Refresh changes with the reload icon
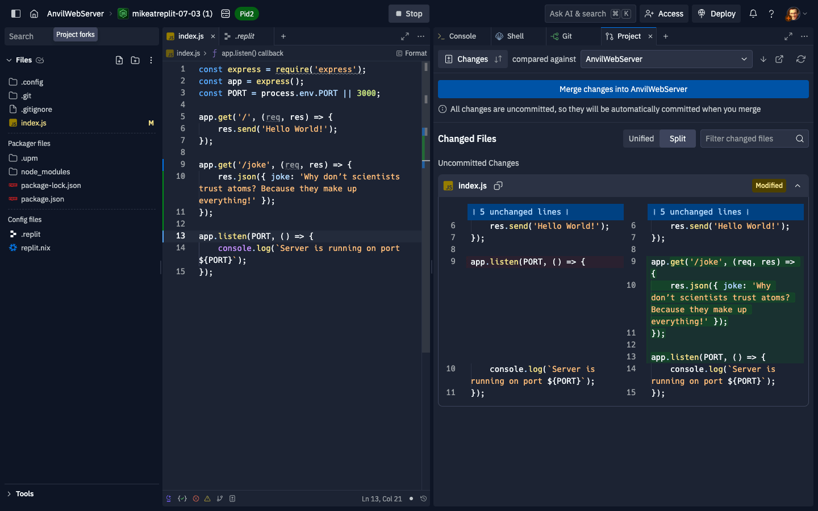 [801, 59]
